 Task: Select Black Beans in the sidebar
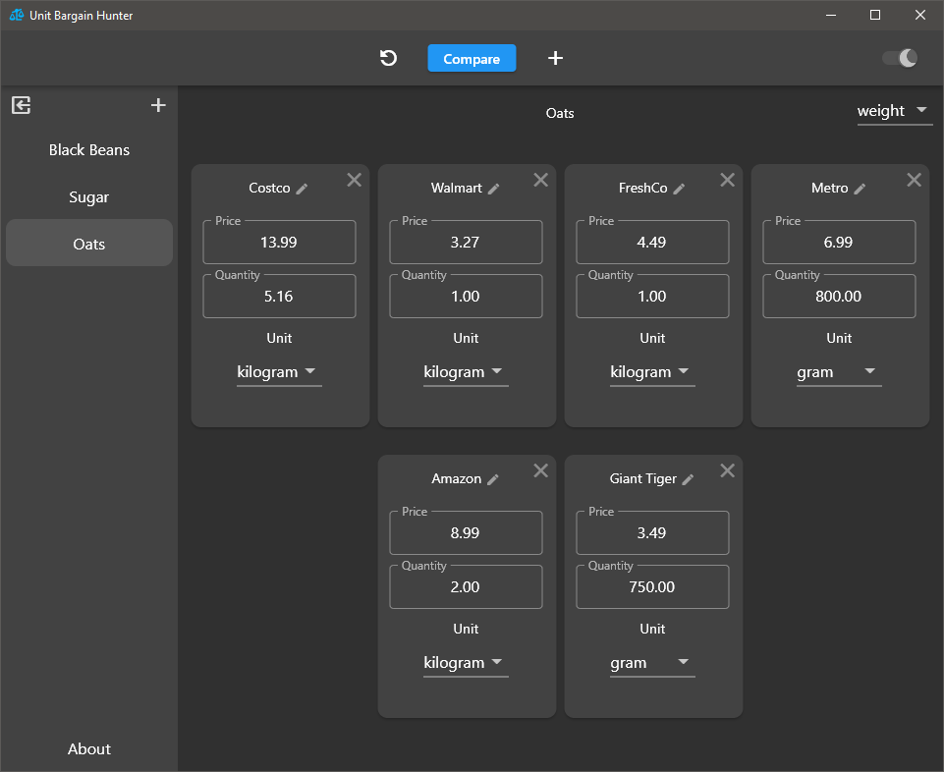click(89, 150)
